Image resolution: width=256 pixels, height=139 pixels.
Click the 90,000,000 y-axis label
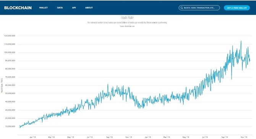(x=10, y=61)
